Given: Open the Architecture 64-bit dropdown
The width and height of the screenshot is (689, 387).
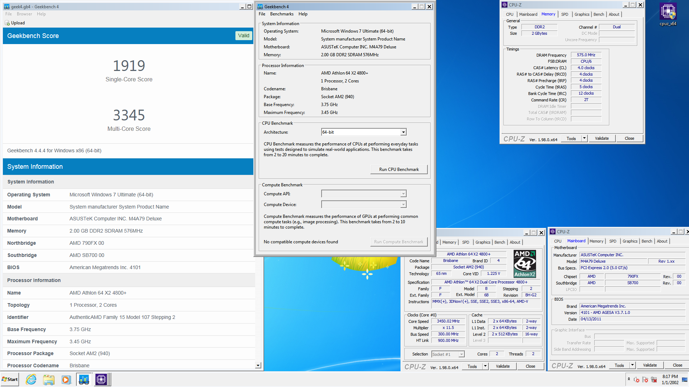Looking at the screenshot, I should [403, 132].
